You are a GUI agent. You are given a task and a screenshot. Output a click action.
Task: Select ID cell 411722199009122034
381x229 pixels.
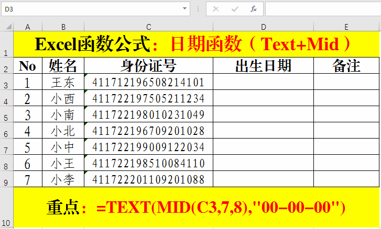tap(148, 146)
